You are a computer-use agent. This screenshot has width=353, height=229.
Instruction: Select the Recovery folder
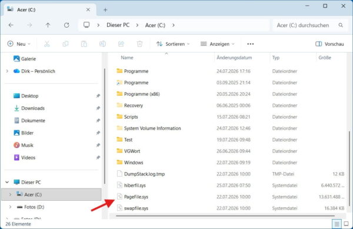pos(134,105)
